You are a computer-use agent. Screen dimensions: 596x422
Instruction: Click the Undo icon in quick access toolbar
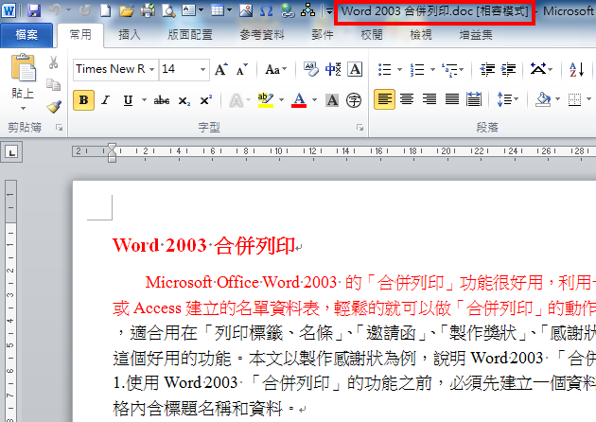coord(54,10)
